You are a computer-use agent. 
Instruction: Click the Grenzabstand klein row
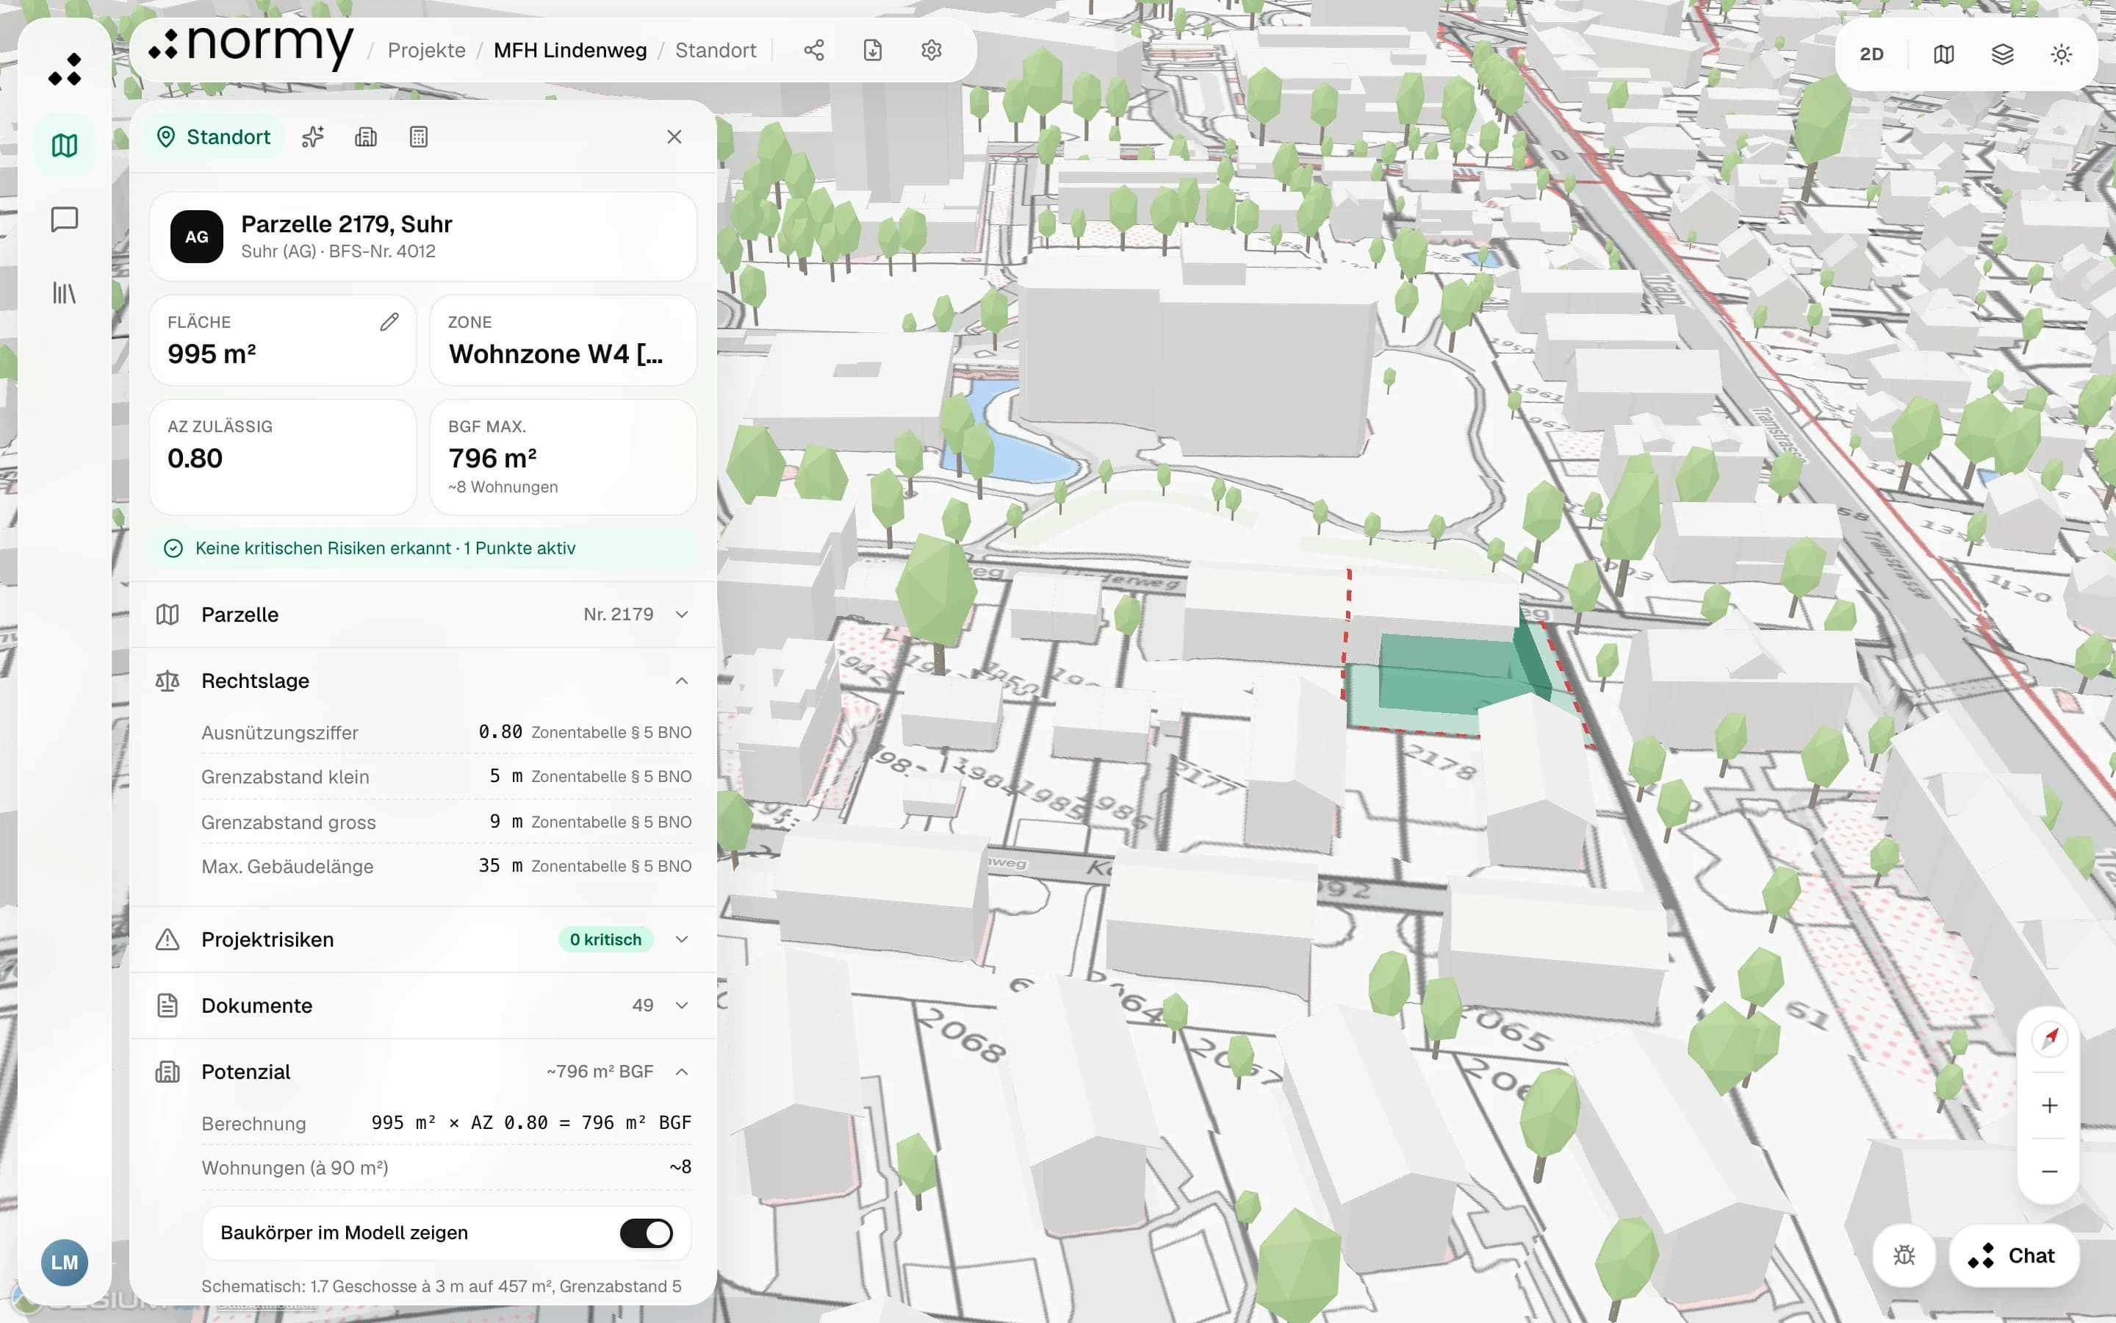(446, 776)
